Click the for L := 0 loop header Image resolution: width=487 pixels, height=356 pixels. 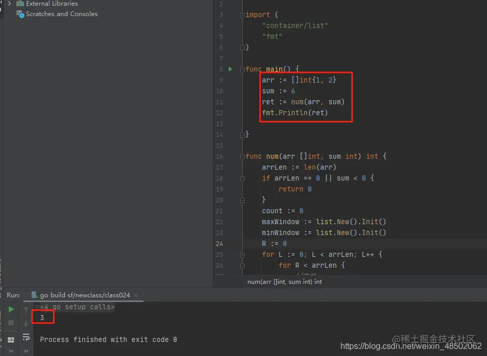point(322,254)
